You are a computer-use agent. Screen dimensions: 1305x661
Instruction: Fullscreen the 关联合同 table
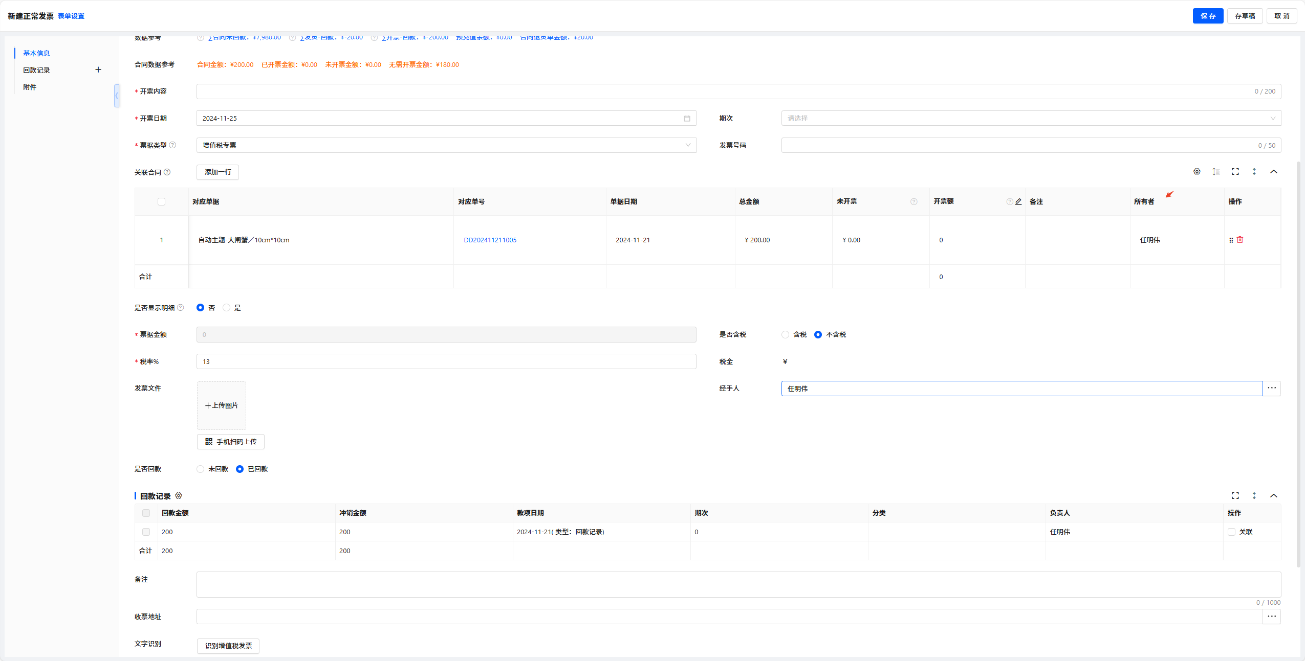tap(1235, 172)
